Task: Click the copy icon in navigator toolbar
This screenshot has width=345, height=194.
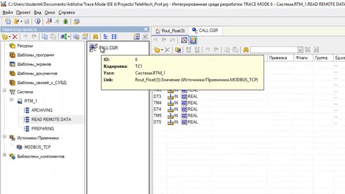Action: [45, 37]
